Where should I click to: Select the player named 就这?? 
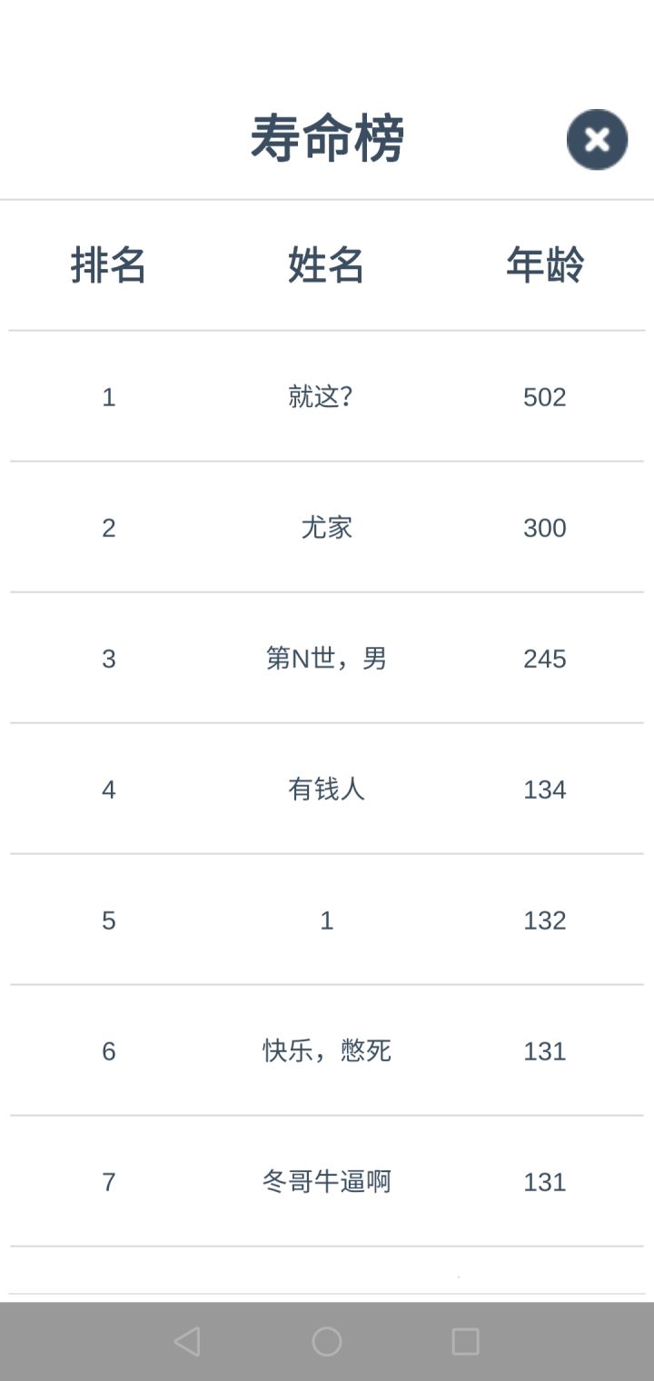pos(321,397)
